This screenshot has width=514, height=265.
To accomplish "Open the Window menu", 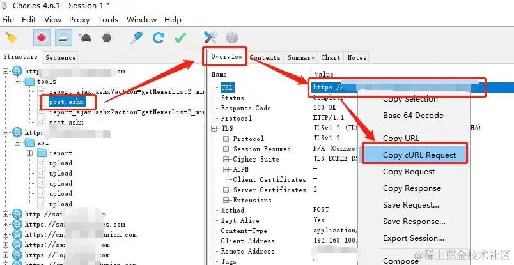I will click(x=142, y=20).
